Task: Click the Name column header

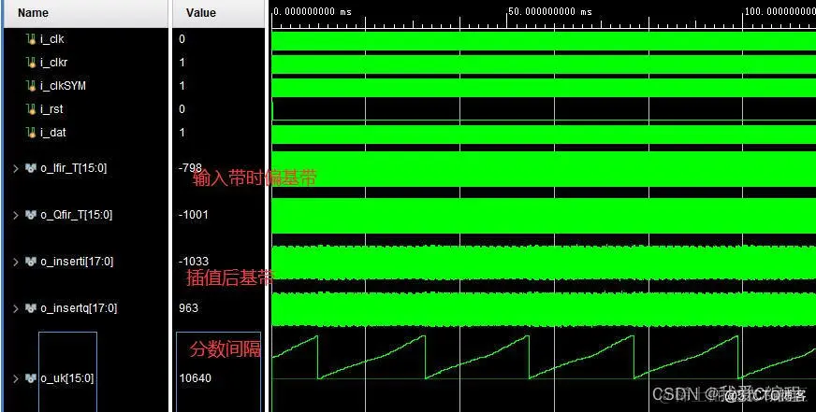Action: [x=86, y=13]
